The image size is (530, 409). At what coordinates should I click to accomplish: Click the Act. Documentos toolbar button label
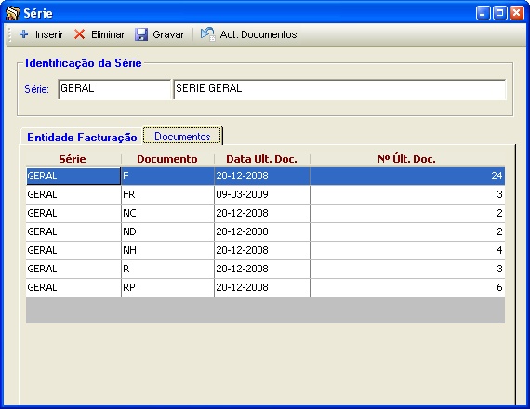pos(258,34)
